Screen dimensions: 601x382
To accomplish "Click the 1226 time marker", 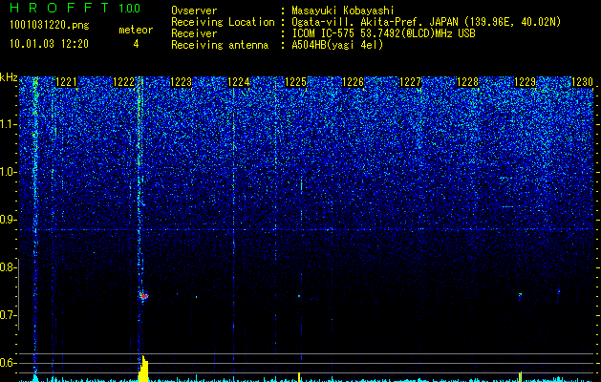I will (x=353, y=82).
